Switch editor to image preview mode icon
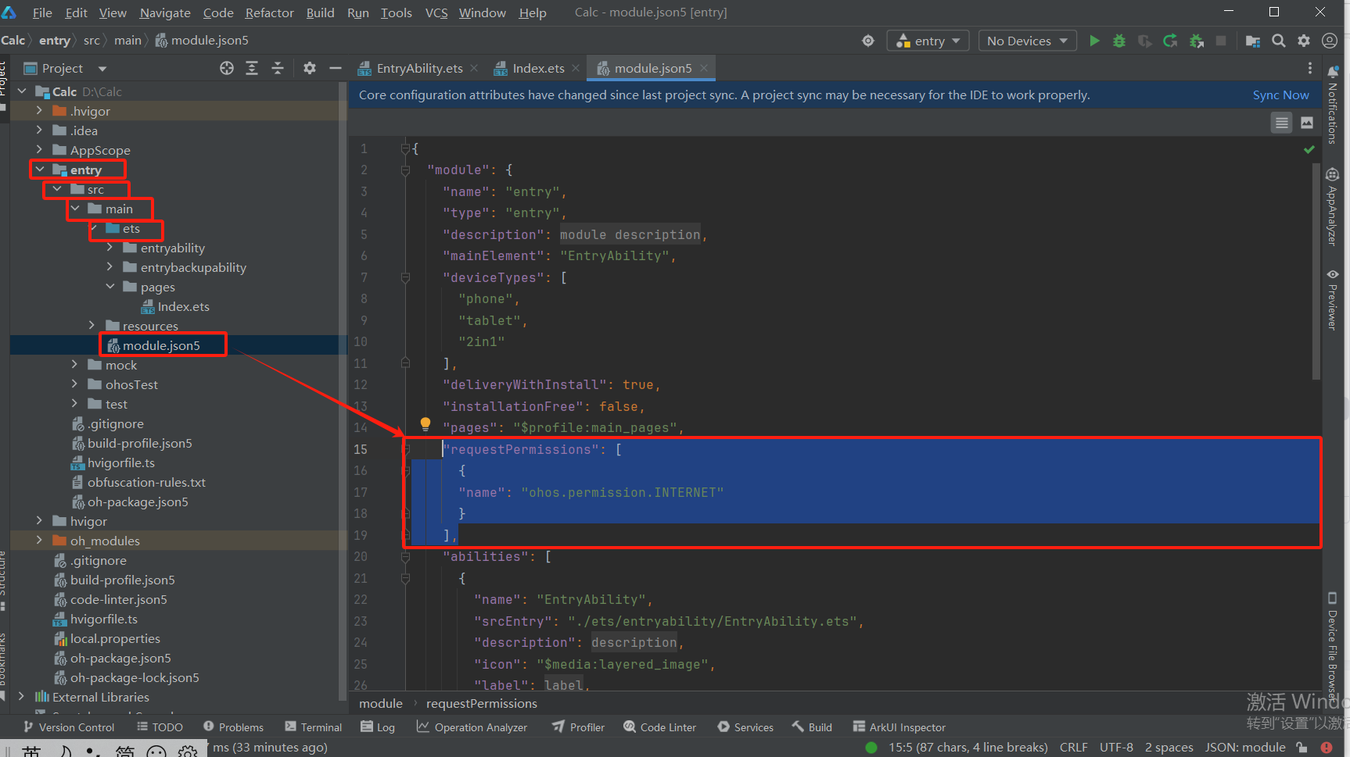 point(1307,123)
